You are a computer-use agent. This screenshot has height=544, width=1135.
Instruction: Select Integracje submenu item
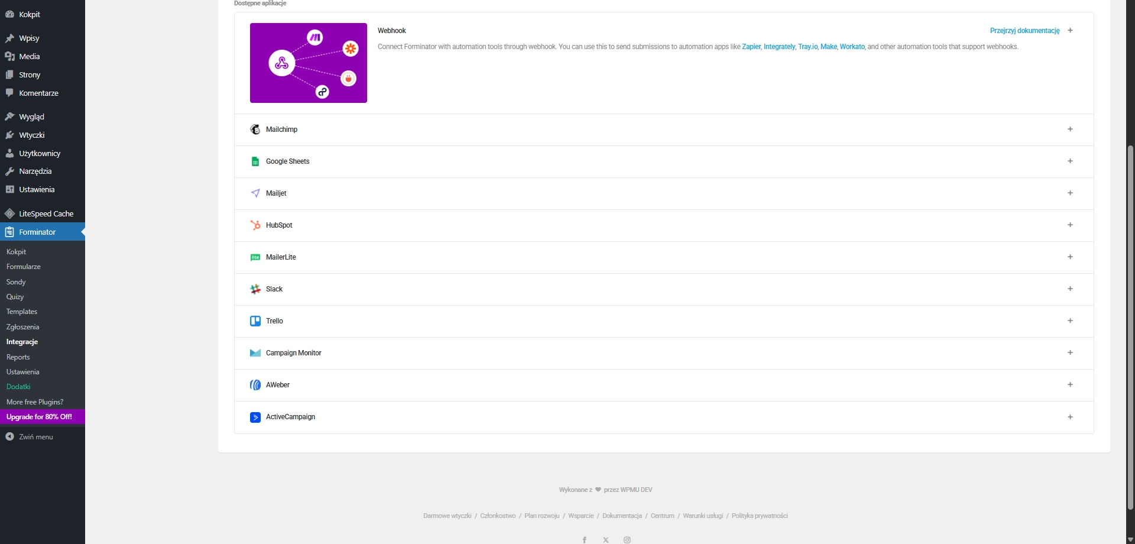[x=22, y=342]
